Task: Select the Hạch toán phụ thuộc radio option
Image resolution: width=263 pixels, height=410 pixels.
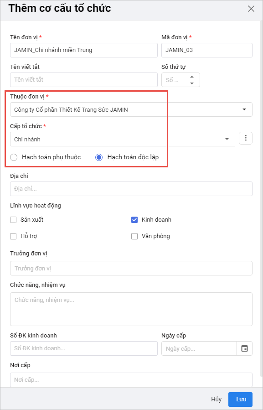Action: 14,157
